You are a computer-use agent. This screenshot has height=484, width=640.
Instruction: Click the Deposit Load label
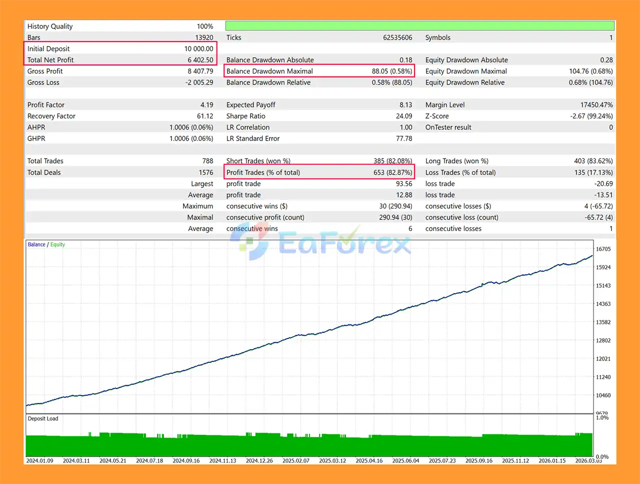[42, 418]
